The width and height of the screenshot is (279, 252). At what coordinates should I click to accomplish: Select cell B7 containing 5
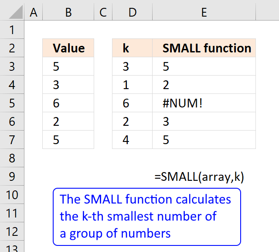click(68, 140)
